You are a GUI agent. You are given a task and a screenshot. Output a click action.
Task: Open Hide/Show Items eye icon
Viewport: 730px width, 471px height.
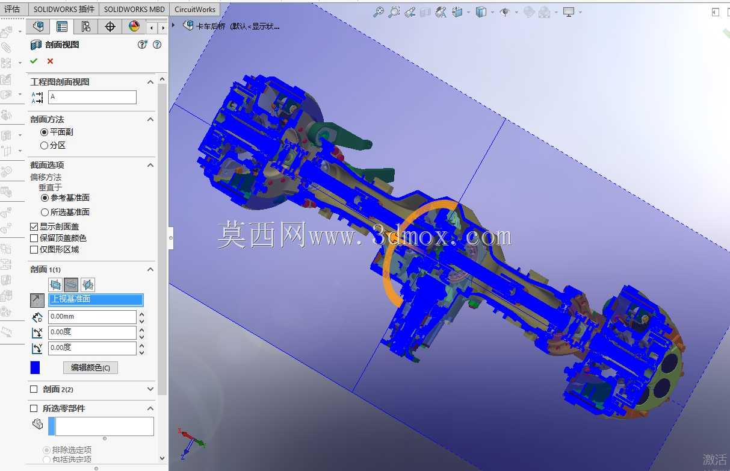tap(504, 11)
